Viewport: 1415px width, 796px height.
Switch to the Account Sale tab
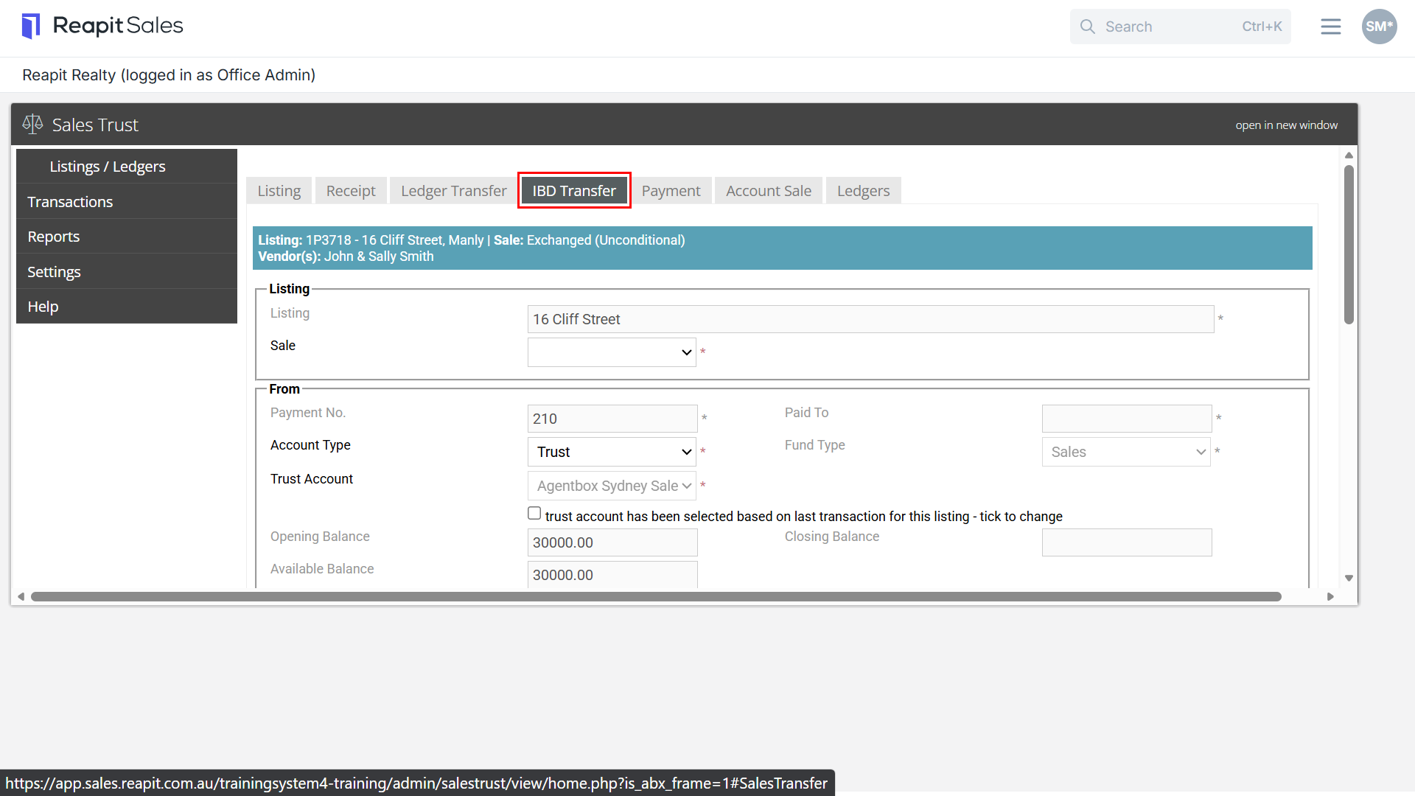[x=769, y=191]
